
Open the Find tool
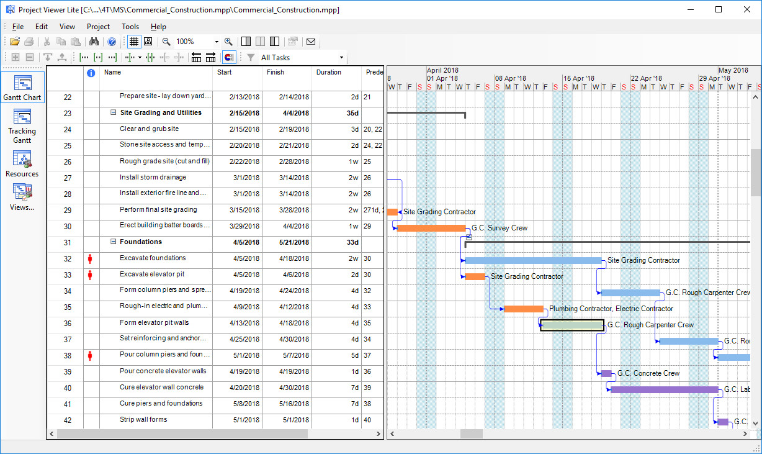pos(94,42)
